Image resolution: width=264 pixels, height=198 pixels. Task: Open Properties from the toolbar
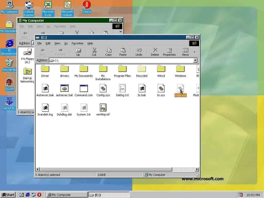click(169, 52)
